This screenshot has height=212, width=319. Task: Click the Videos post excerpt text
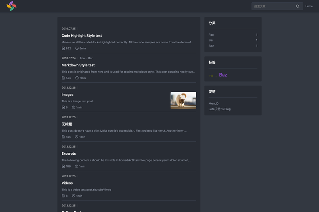[x=87, y=190]
